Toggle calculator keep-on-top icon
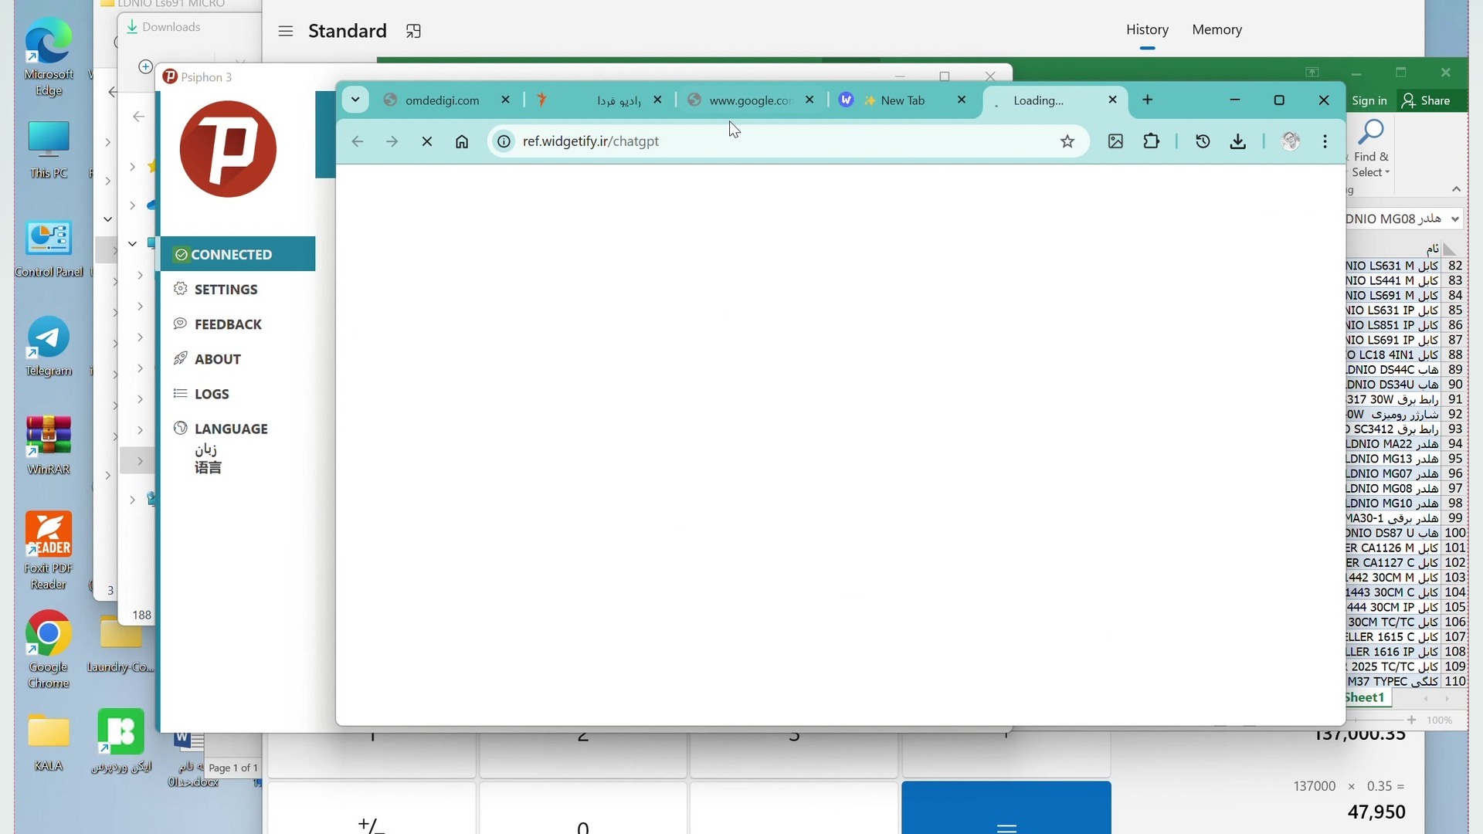The height and width of the screenshot is (834, 1483). tap(413, 31)
